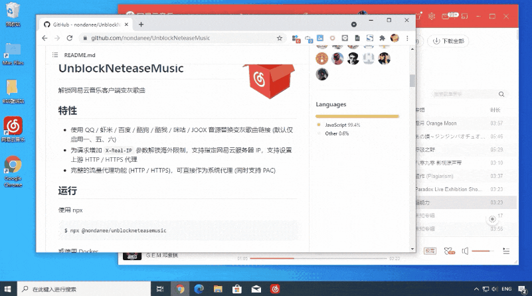Click the npx command code block

coord(177,230)
